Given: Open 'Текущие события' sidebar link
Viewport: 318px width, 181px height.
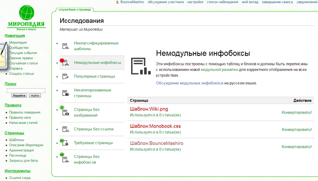Looking at the screenshot, I should pos(23,53).
